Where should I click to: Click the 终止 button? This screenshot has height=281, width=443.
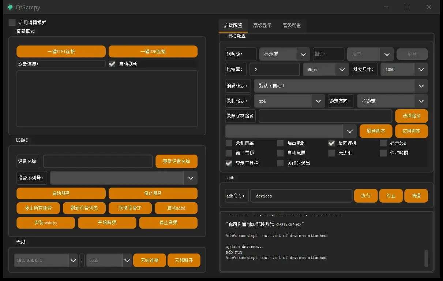[x=391, y=196]
